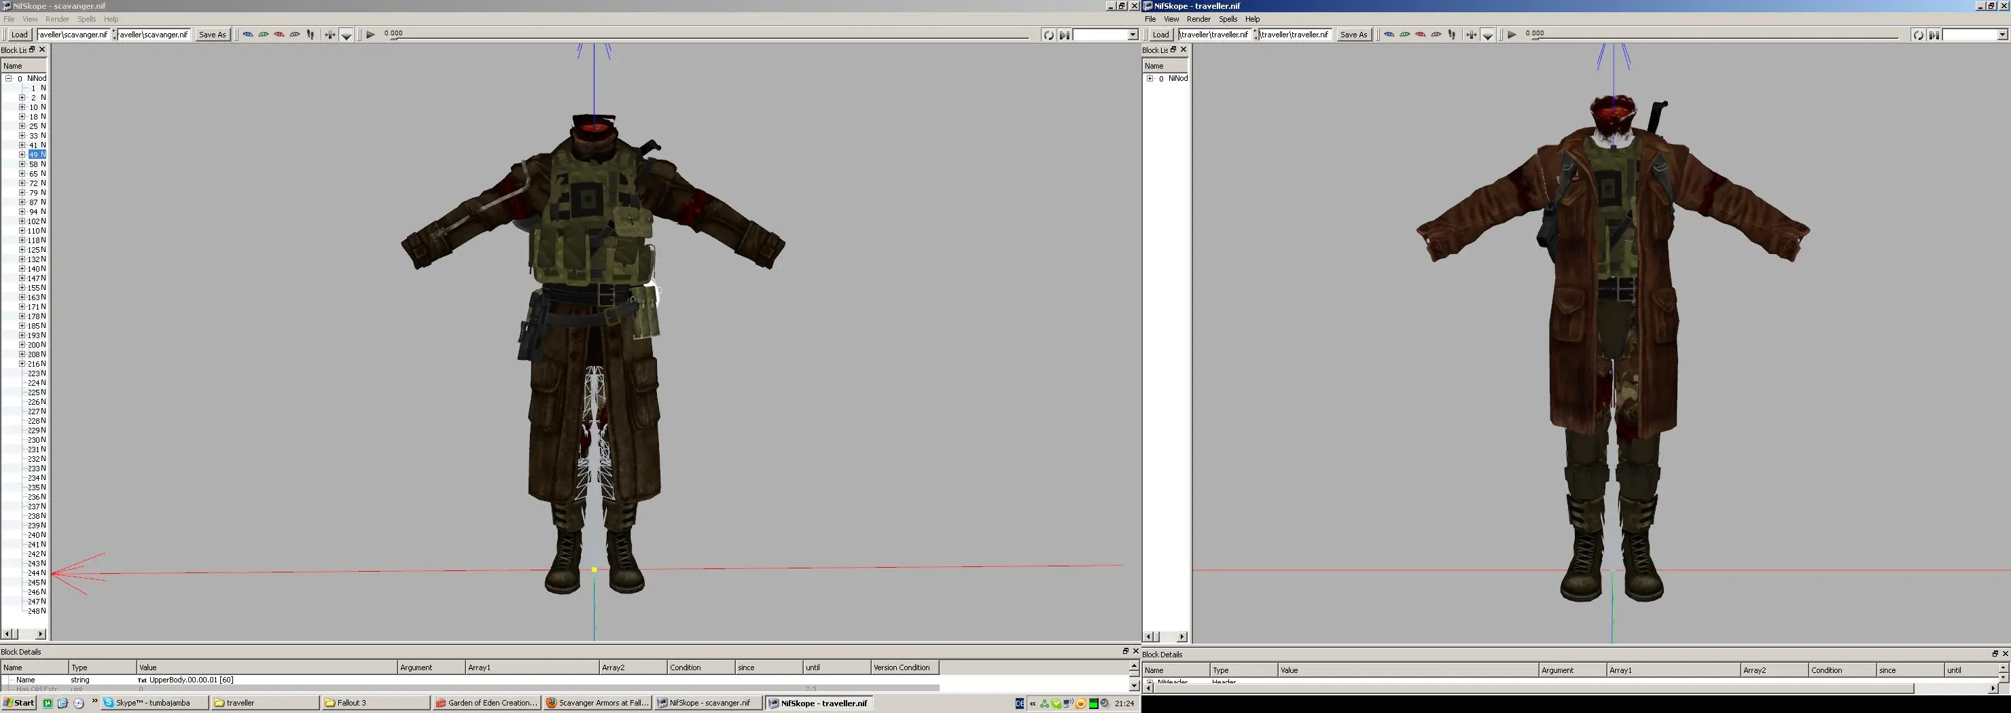Screen dimensions: 2011x713
Task: Switch to Skype tumbajamba taskbar item
Action: point(156,703)
